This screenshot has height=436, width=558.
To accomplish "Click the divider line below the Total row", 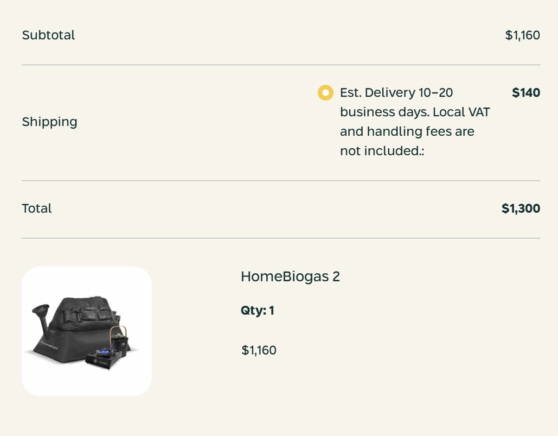I will click(281, 238).
